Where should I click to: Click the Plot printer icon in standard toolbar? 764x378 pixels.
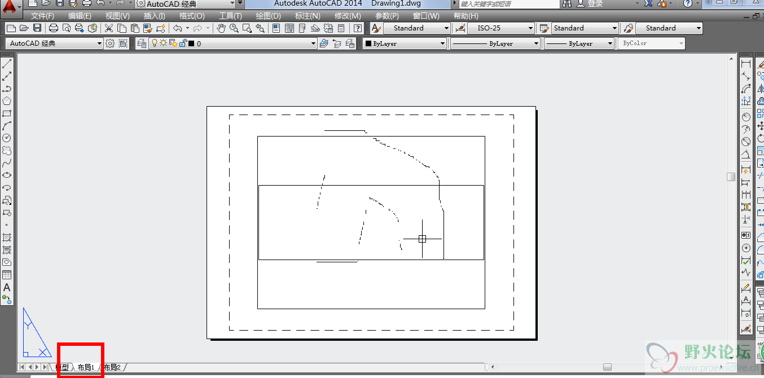[54, 28]
